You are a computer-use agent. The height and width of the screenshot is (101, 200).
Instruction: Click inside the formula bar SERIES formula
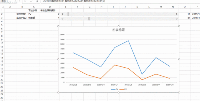pos(74,1)
